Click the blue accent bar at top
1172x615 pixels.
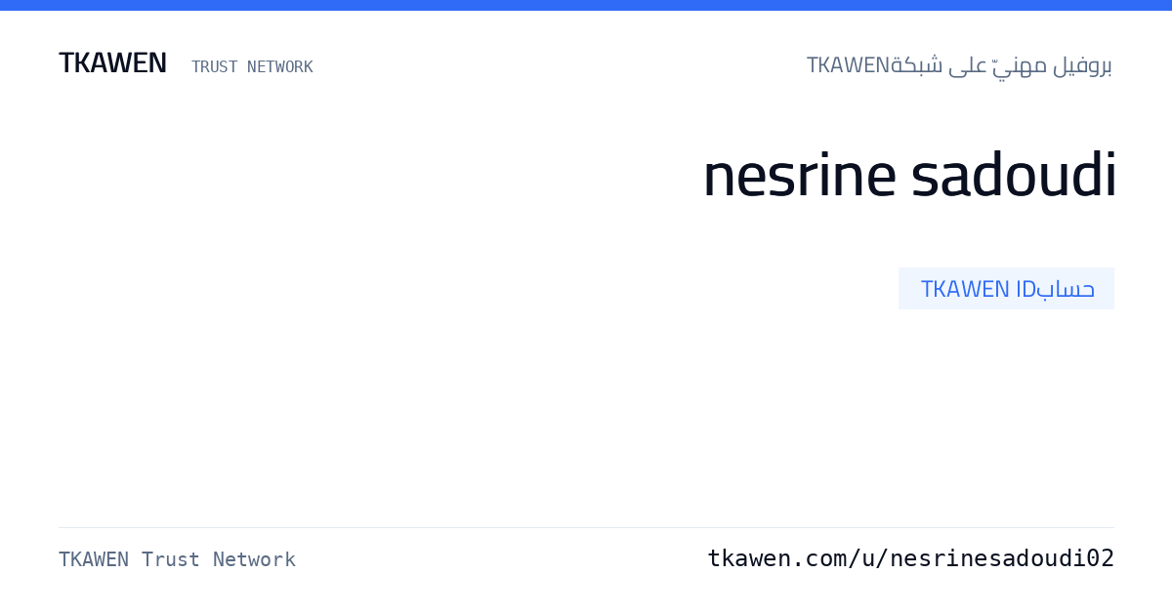(586, 5)
